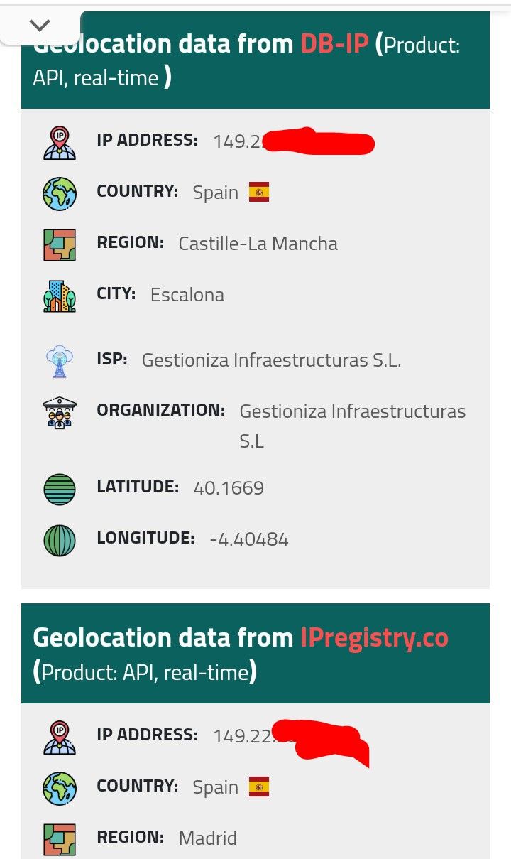Click the ISP name Gestioniza Infraestructuras S.L.
511x859 pixels.
coord(271,360)
